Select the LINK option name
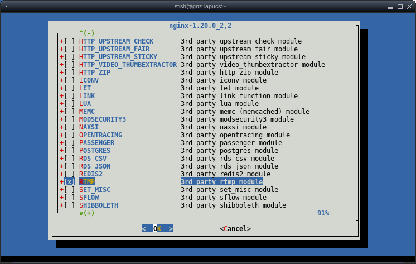This screenshot has height=264, width=416. [x=87, y=96]
